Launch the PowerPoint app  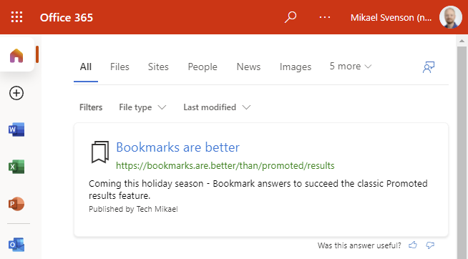pyautogui.click(x=16, y=204)
